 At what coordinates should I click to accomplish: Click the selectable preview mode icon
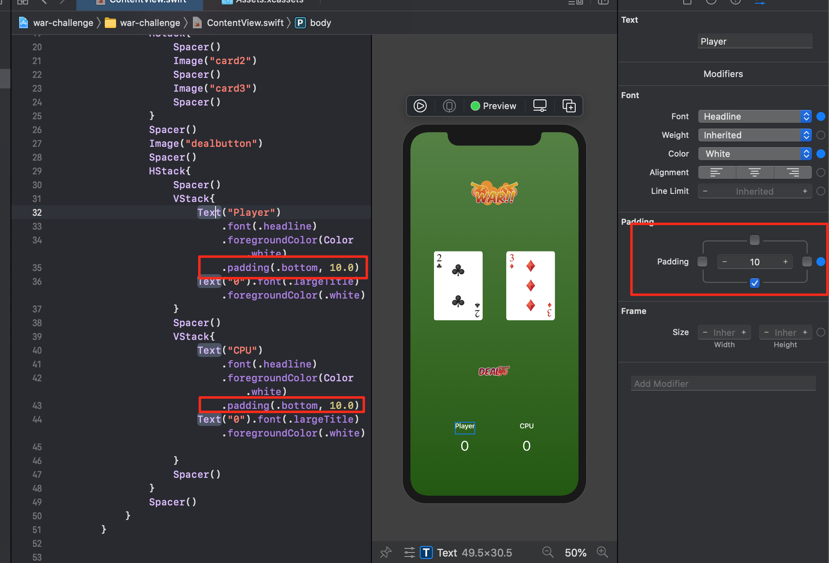tap(449, 106)
